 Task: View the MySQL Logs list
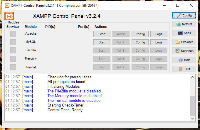coord(159,42)
